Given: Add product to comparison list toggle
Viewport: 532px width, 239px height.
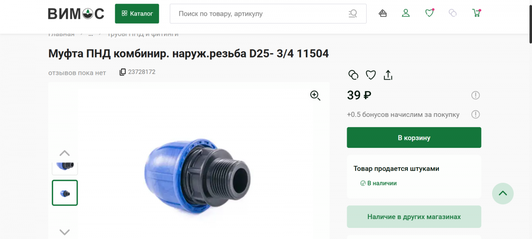Looking at the screenshot, I should pyautogui.click(x=353, y=75).
